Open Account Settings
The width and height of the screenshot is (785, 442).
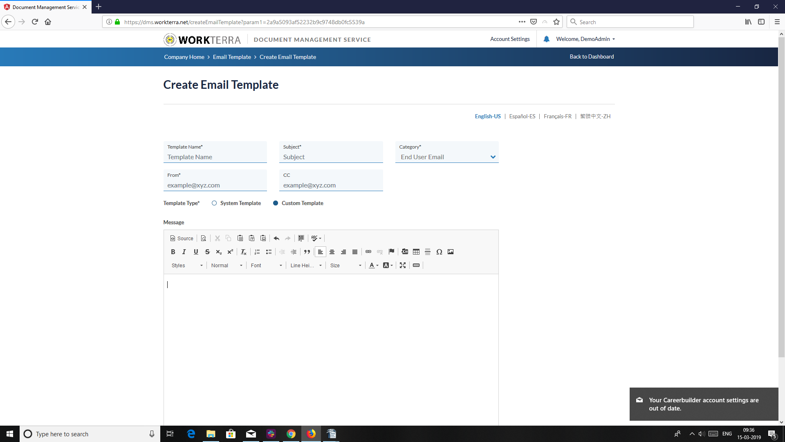[x=509, y=39]
